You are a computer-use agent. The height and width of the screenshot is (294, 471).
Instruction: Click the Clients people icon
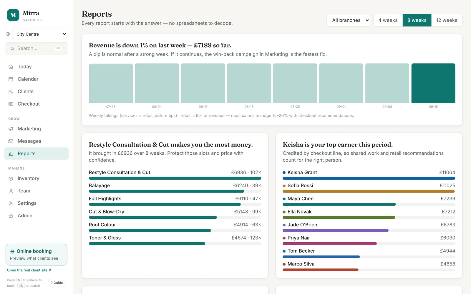click(11, 91)
